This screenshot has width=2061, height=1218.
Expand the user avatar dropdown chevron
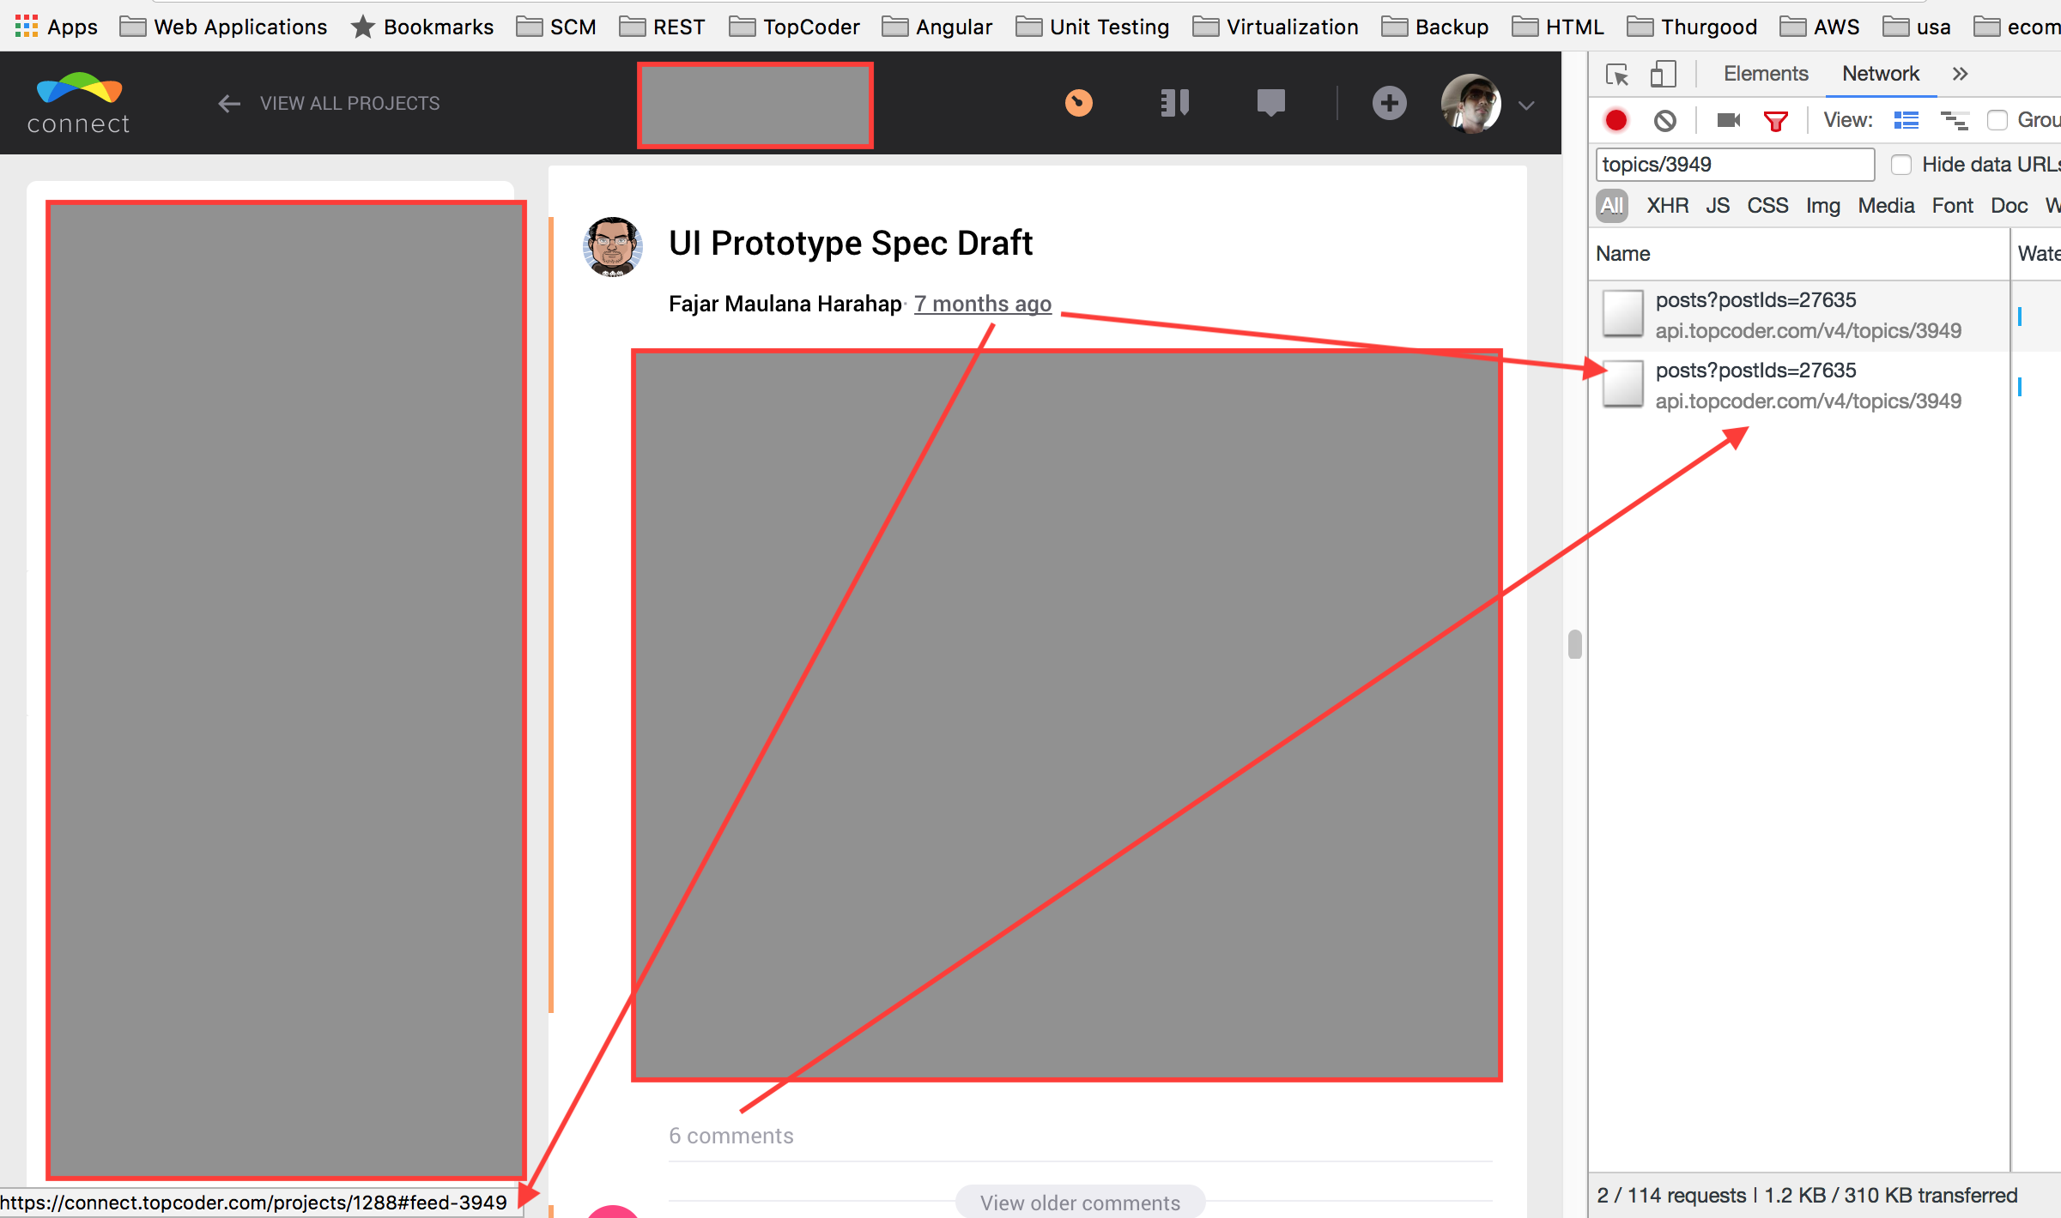(x=1526, y=106)
